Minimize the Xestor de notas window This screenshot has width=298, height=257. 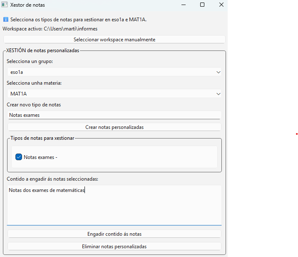(x=183, y=5)
